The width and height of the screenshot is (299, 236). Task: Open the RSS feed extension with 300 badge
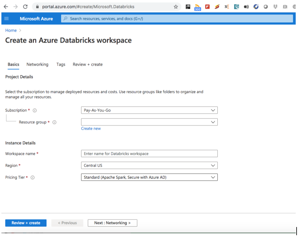pyautogui.click(x=198, y=8)
